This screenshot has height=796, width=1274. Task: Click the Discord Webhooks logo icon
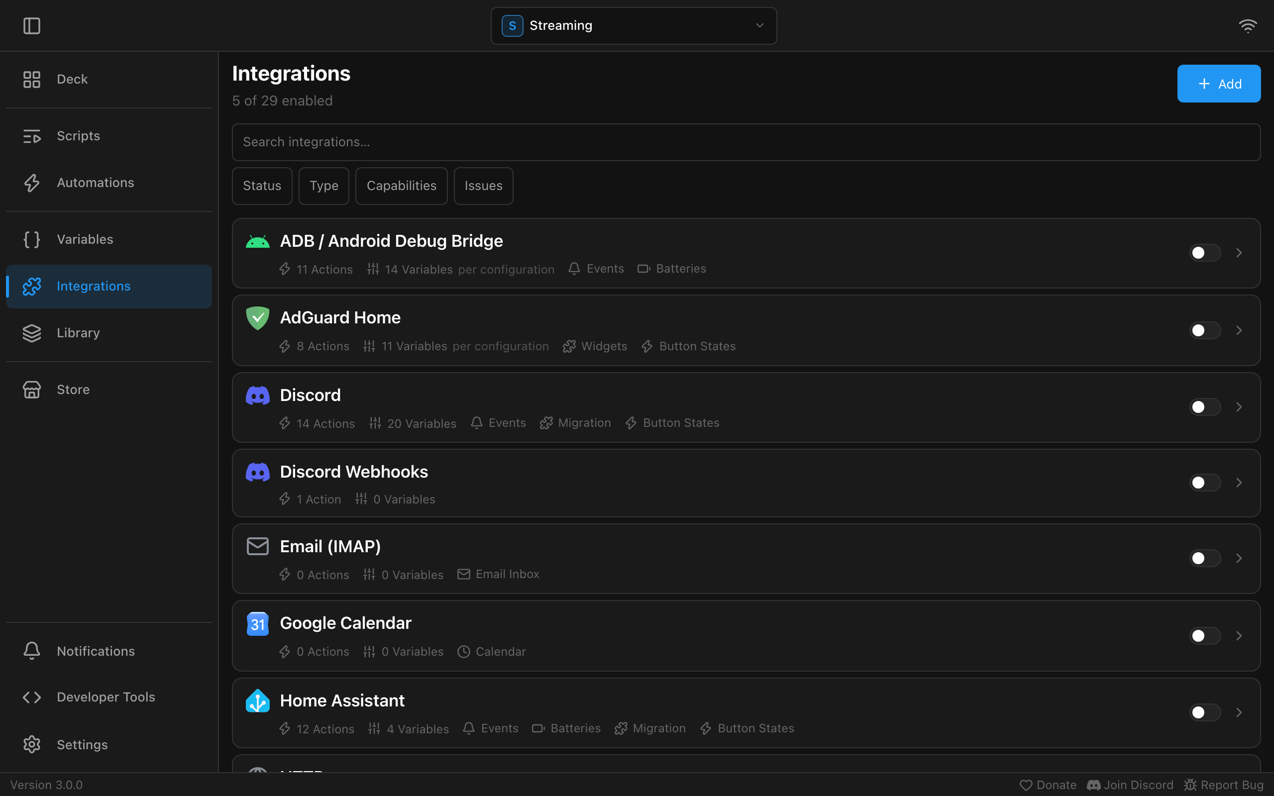tap(257, 472)
